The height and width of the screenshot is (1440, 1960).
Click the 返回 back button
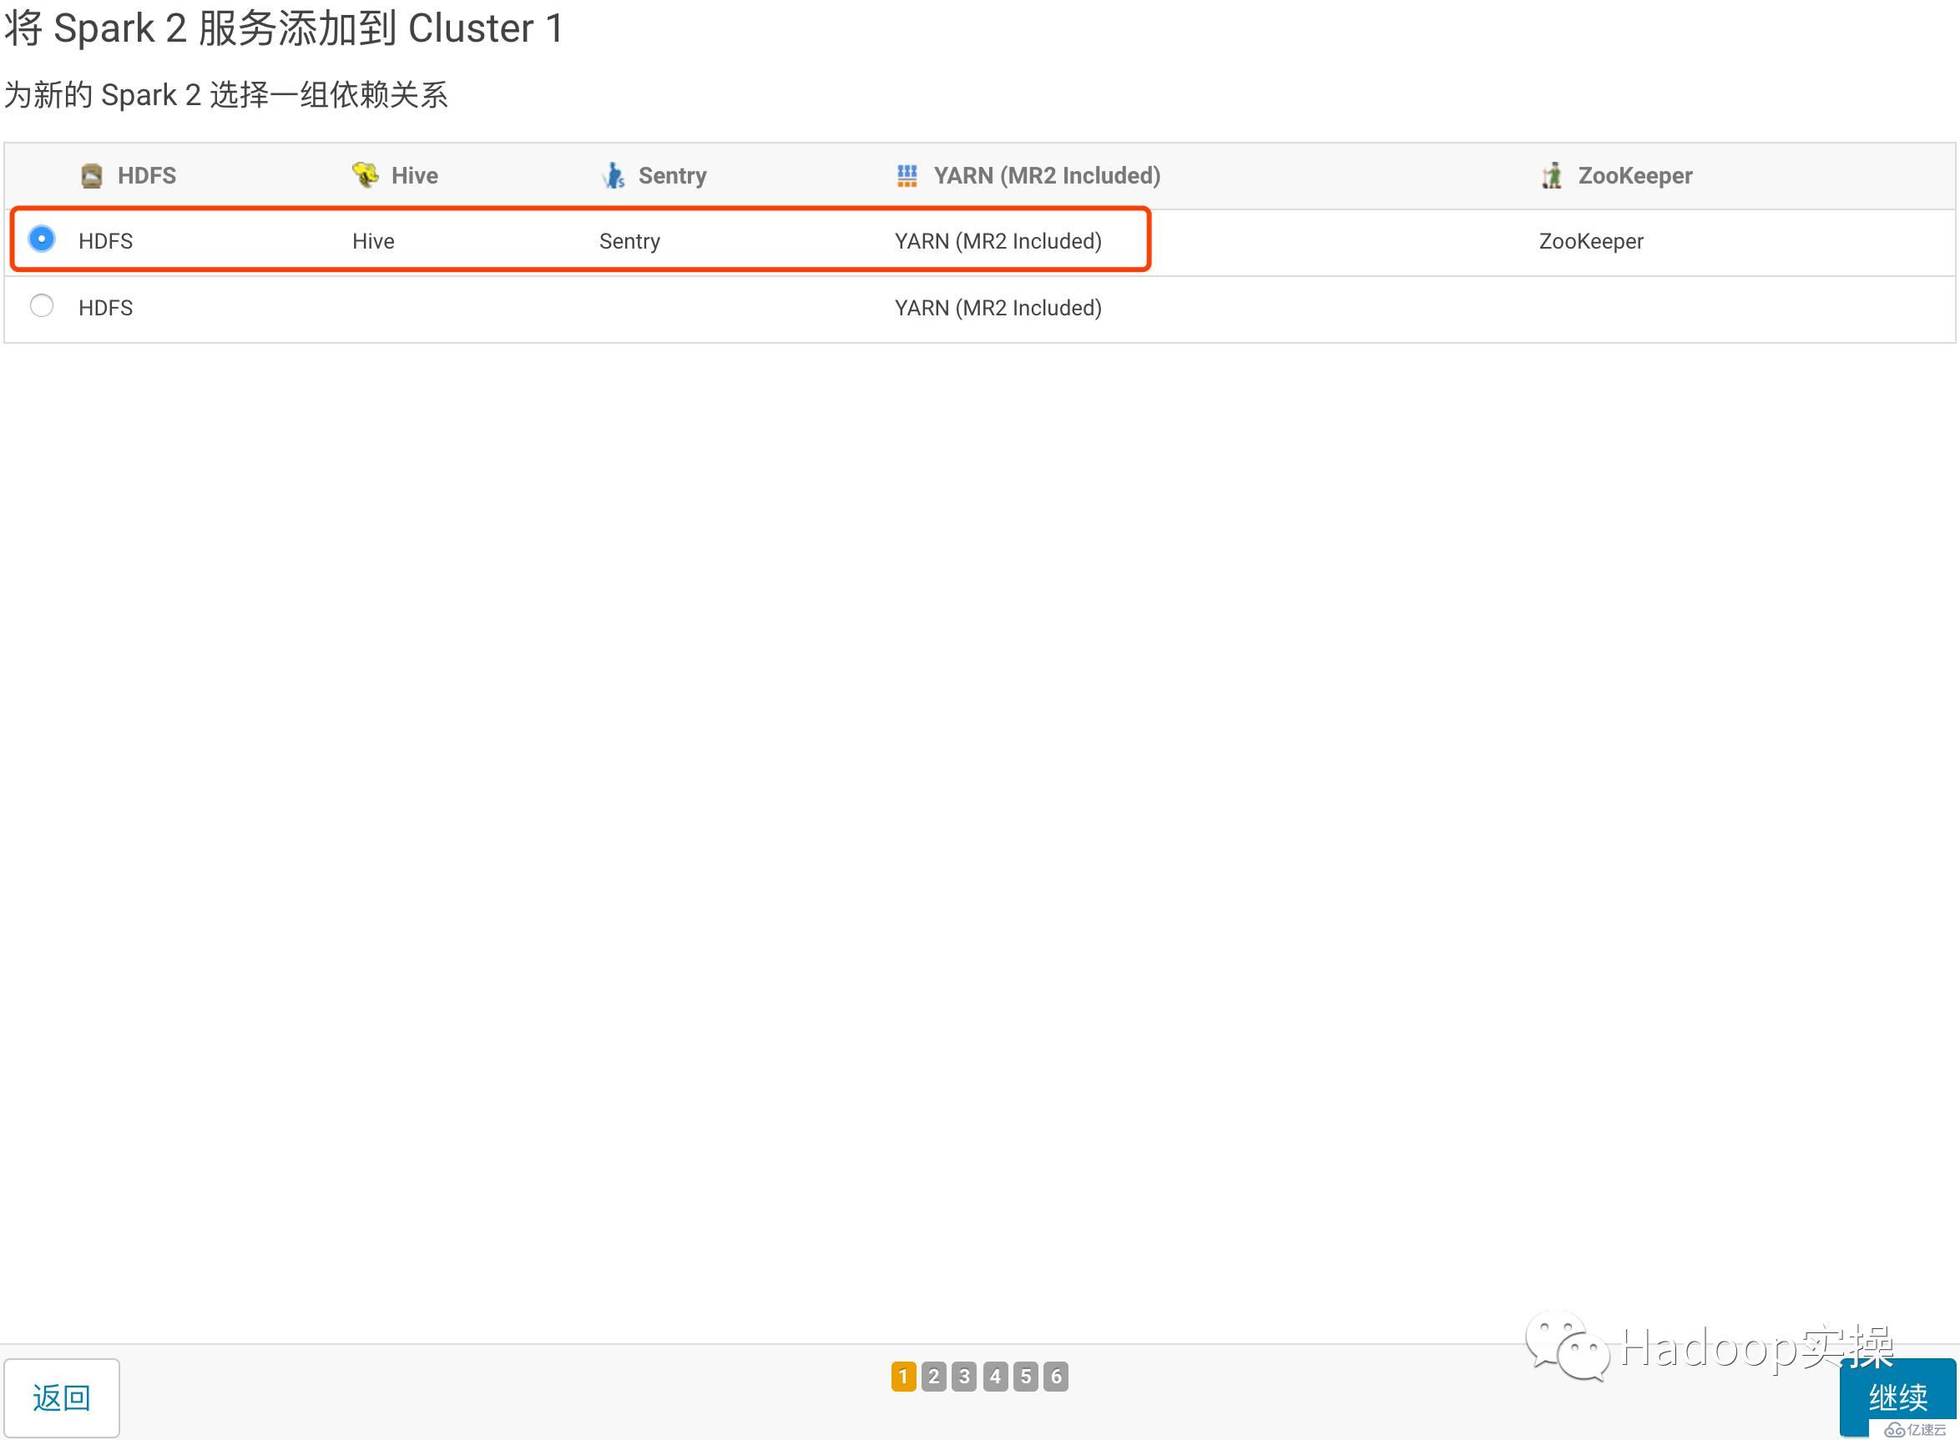pyautogui.click(x=64, y=1396)
